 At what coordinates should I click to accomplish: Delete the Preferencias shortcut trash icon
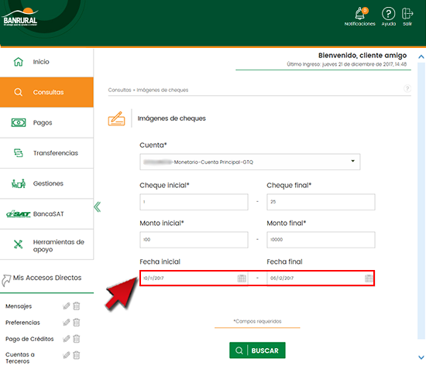coord(77,323)
